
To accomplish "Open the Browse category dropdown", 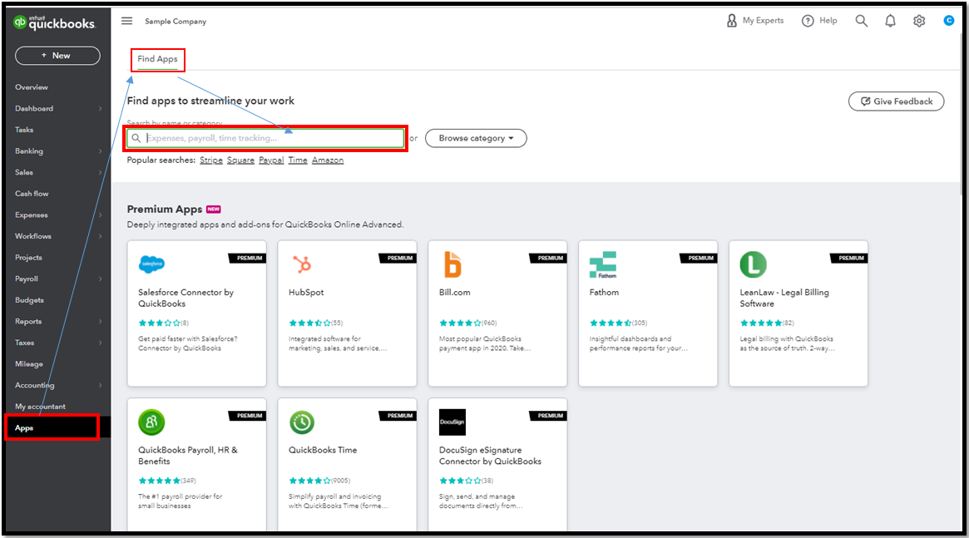I will click(x=476, y=138).
